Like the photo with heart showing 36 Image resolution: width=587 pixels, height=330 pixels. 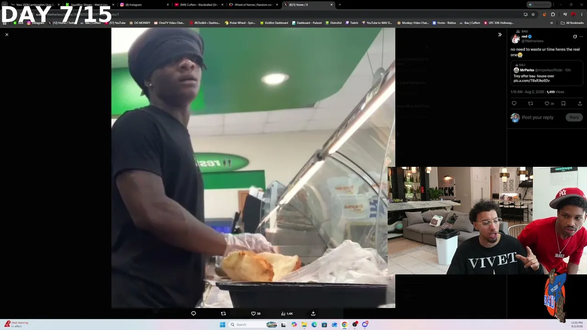point(255,313)
